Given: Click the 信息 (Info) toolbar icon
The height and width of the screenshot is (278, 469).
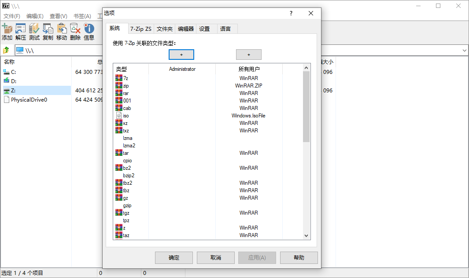Looking at the screenshot, I should 89,29.
